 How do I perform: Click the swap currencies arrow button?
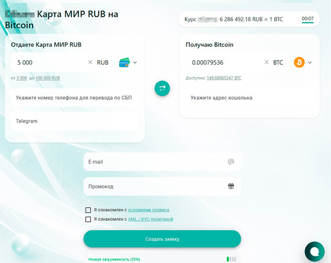pos(162,88)
